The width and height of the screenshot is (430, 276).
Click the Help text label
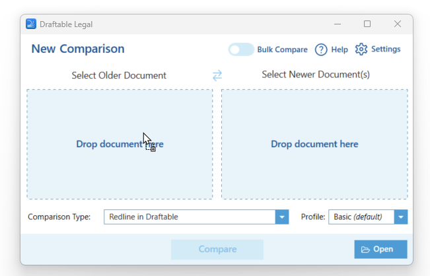point(340,50)
